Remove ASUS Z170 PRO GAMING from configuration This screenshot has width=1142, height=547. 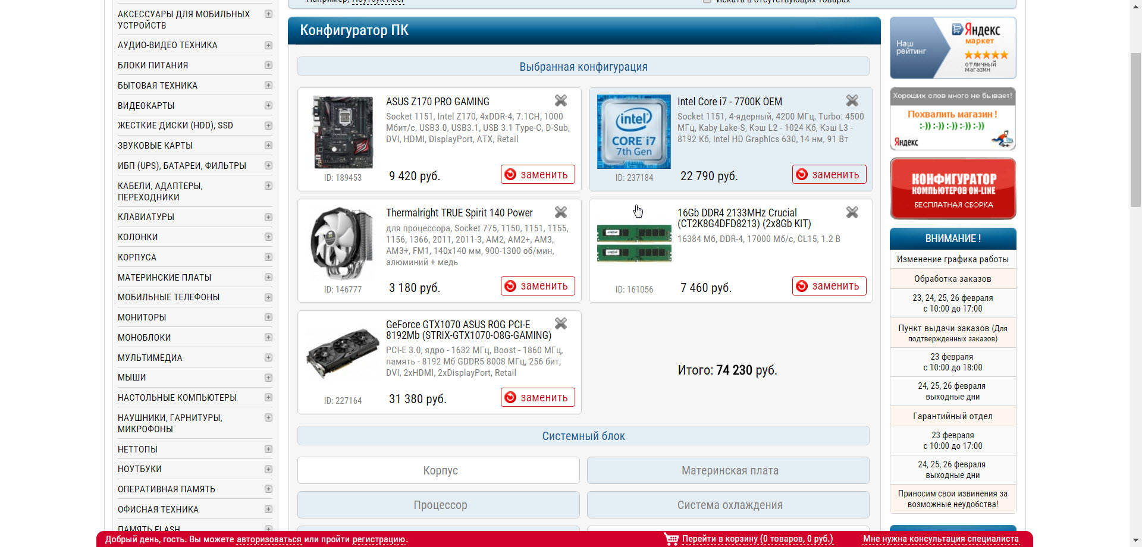[x=561, y=100]
